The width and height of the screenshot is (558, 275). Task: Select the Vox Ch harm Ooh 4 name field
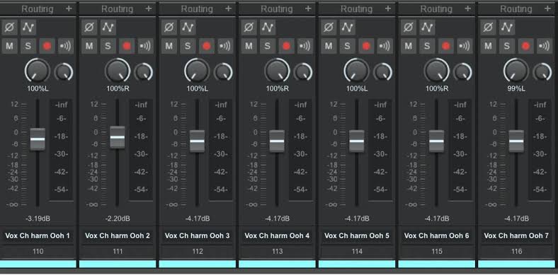click(x=277, y=235)
